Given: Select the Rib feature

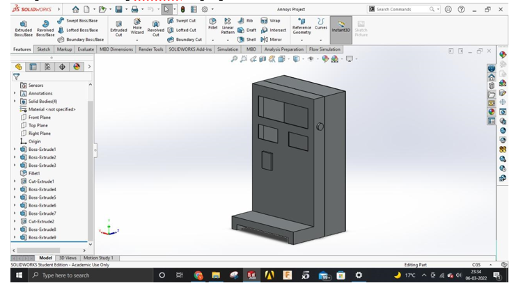Looking at the screenshot, I should 245,21.
